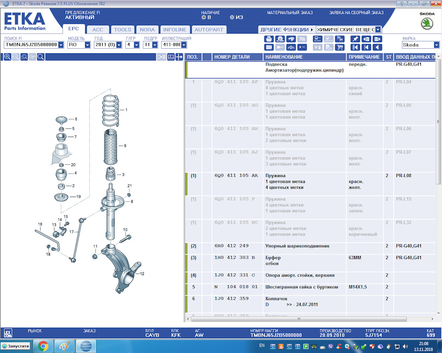Screen dimensions: 442x353
Task: Zoom in on the illustration
Action: point(8,57)
